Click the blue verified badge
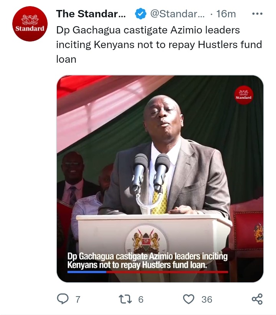This screenshot has height=315, width=276. pos(140,14)
